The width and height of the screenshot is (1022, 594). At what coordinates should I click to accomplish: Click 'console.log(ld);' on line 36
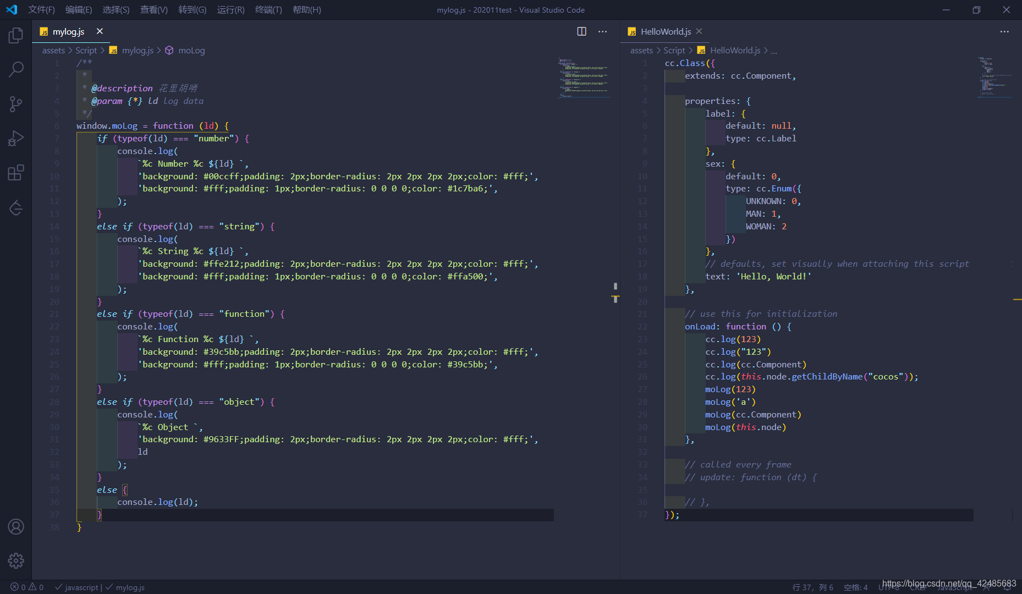pyautogui.click(x=157, y=502)
